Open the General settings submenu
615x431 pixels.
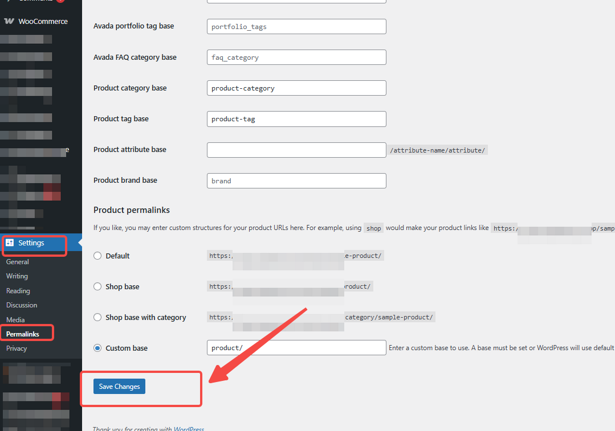18,262
